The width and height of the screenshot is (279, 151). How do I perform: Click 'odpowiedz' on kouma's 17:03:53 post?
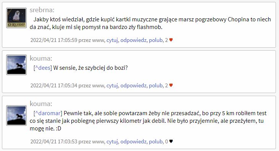click(133, 142)
